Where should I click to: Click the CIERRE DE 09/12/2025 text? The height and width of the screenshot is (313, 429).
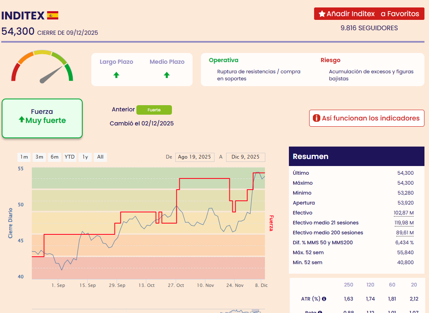(x=68, y=33)
